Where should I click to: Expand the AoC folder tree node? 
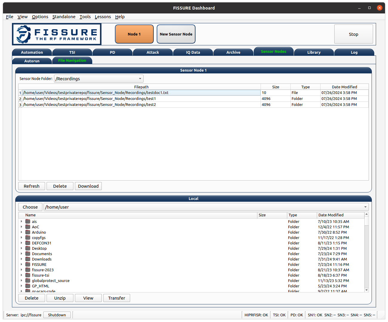coord(21,227)
